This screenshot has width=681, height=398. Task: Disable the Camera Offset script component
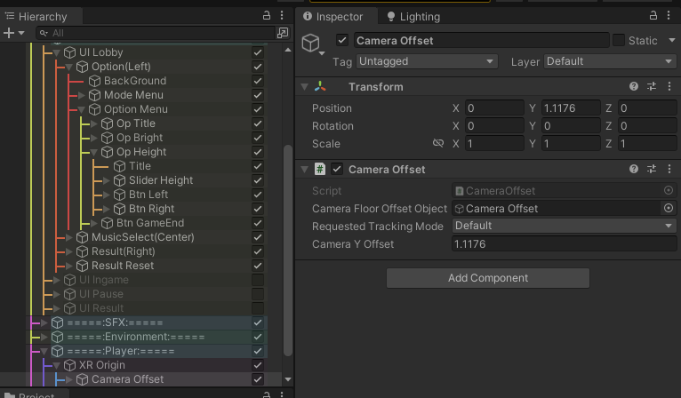337,169
